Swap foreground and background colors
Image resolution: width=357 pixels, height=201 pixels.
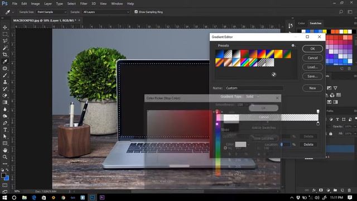(x=7, y=170)
